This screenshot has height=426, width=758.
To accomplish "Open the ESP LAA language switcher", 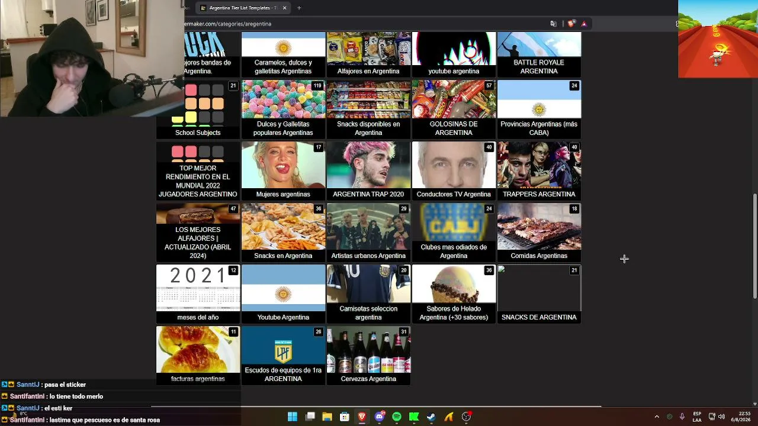I will point(697,417).
